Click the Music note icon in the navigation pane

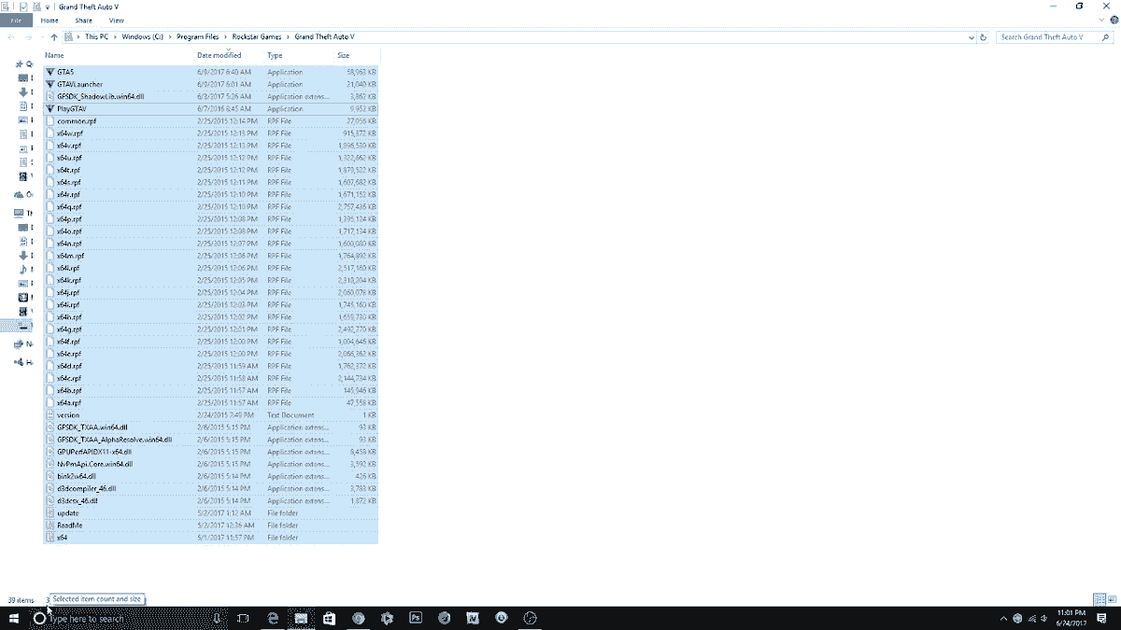(23, 269)
